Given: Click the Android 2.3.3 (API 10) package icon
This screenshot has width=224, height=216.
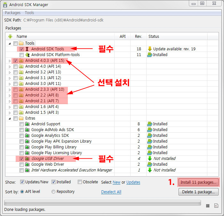Looking at the screenshot, I should click(x=21, y=89).
